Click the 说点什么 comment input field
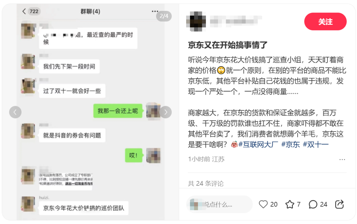The height and width of the screenshot is (224, 357). pyautogui.click(x=219, y=204)
